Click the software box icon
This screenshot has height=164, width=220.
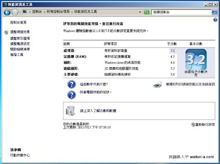pyautogui.click(x=70, y=110)
